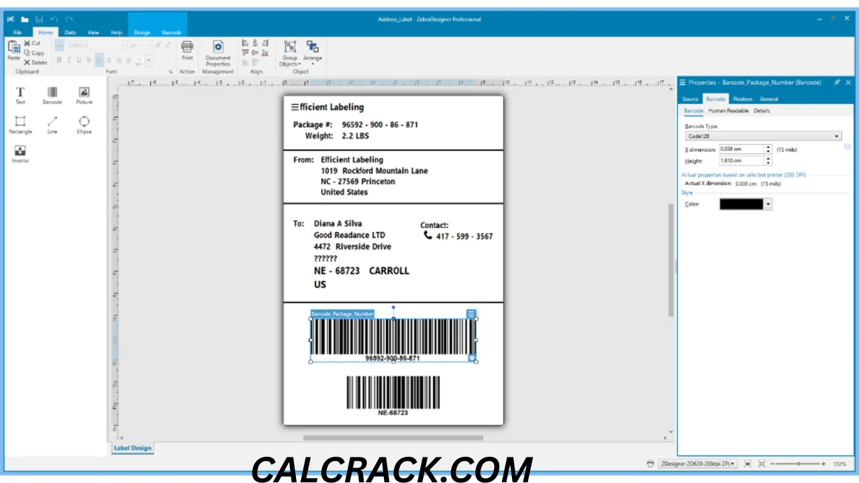Select the Text tool in the toolbox
Image resolution: width=859 pixels, height=483 pixels.
20,95
